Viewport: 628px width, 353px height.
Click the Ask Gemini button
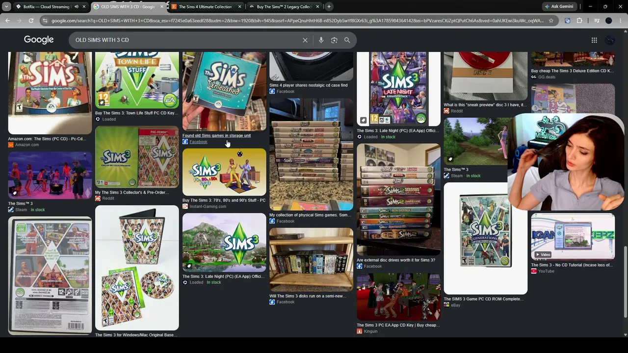click(x=558, y=7)
